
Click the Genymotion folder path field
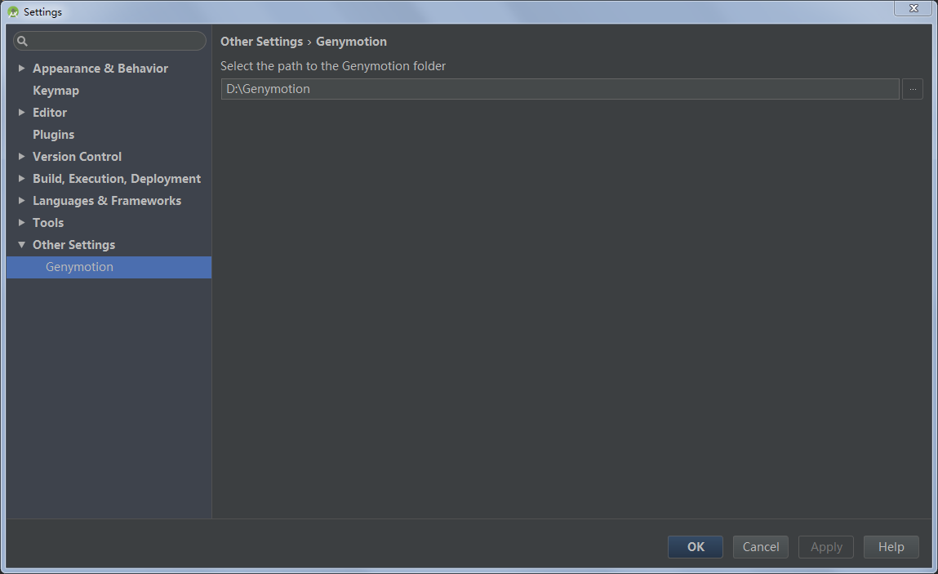(560, 88)
